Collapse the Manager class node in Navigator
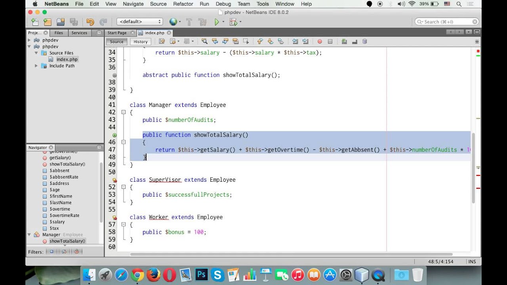507x285 pixels. click(x=29, y=234)
